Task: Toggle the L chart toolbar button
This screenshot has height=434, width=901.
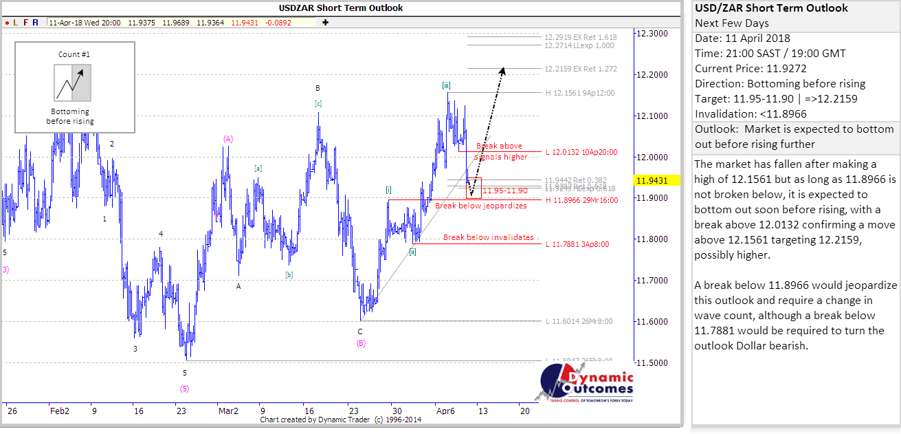Action: pos(16,22)
